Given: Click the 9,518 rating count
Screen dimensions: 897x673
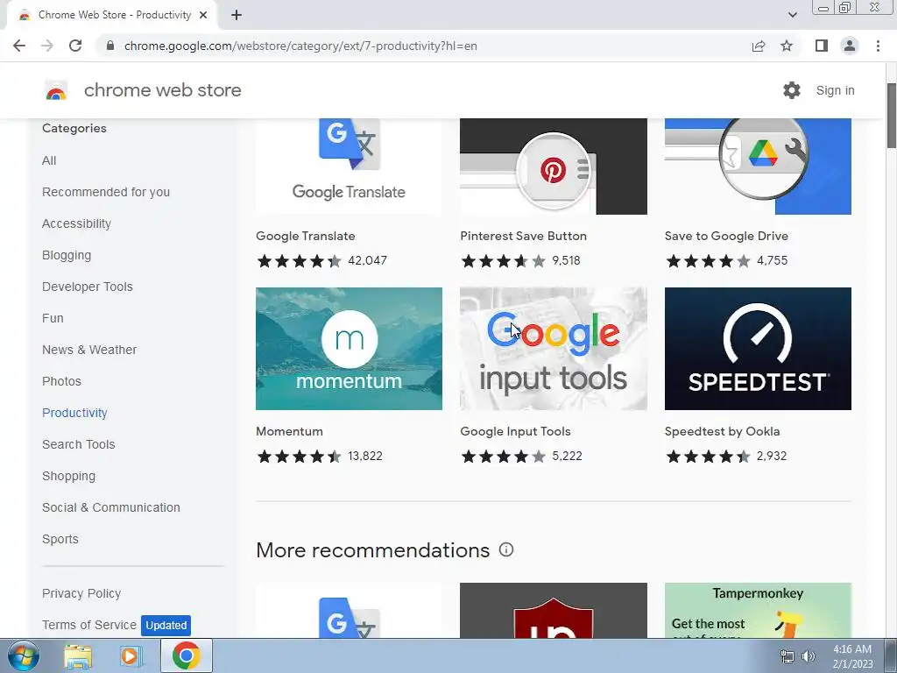Looking at the screenshot, I should [x=567, y=260].
